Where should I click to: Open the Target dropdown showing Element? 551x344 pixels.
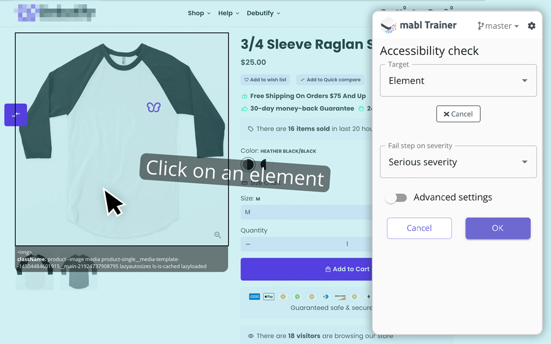pyautogui.click(x=458, y=81)
